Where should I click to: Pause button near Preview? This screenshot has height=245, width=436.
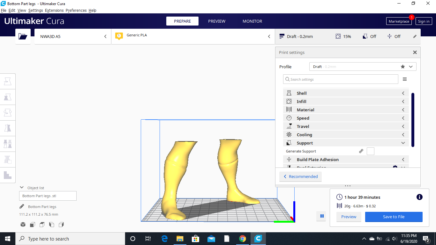321,216
